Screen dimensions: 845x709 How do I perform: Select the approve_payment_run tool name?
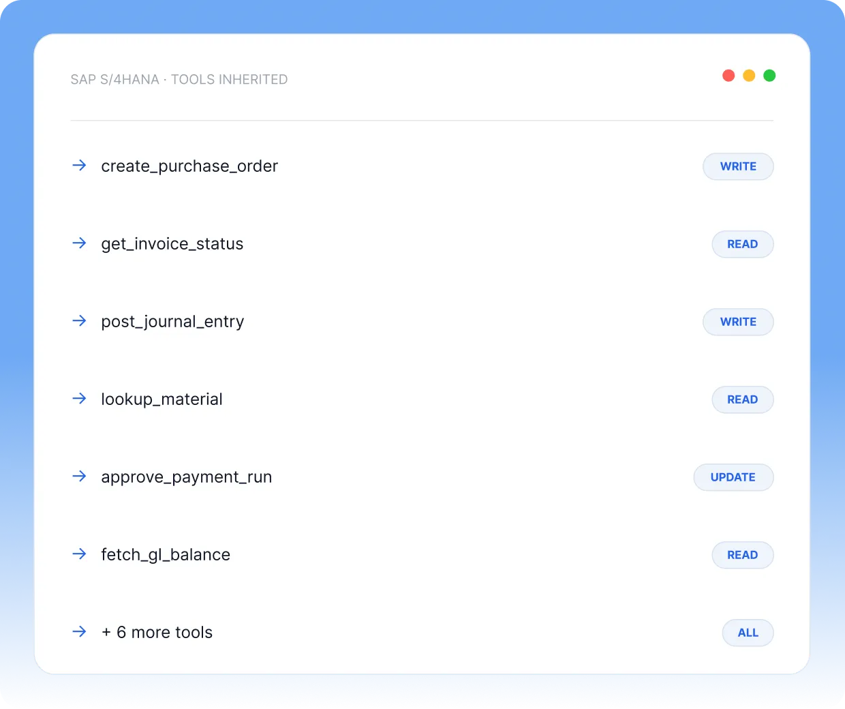pos(187,477)
